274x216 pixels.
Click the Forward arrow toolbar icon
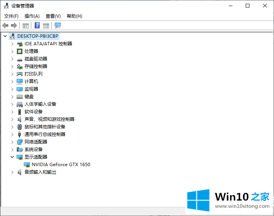pyautogui.click(x=14, y=26)
